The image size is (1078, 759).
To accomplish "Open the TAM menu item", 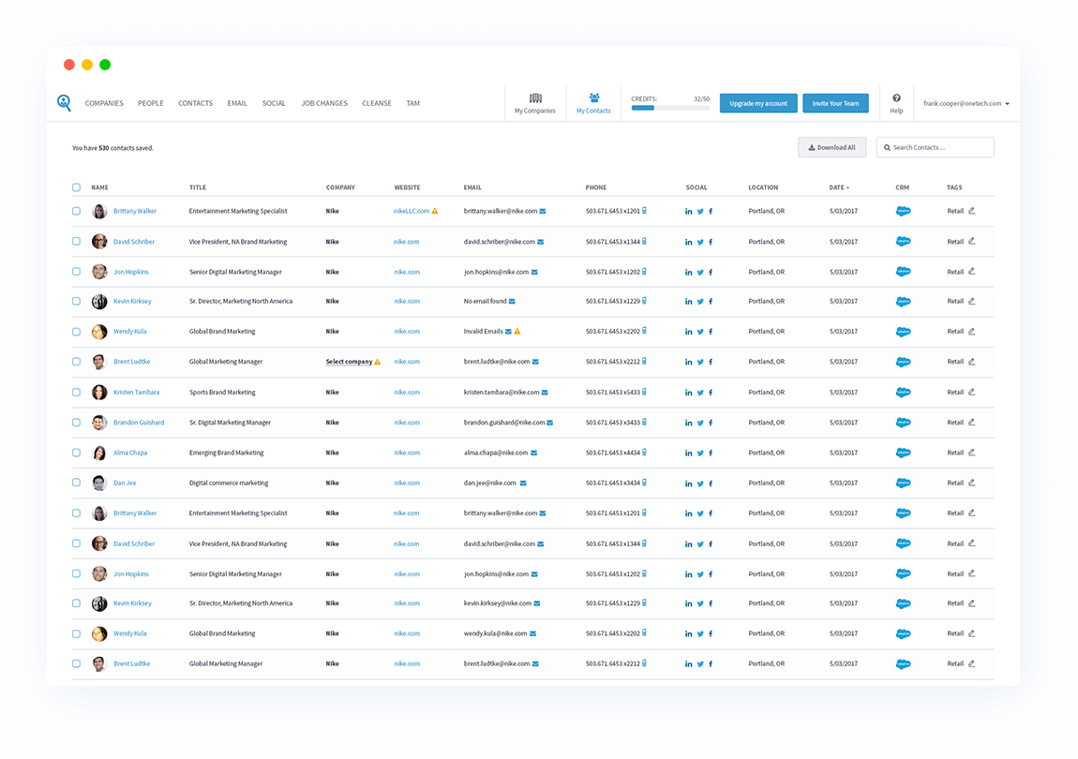I will tap(412, 103).
